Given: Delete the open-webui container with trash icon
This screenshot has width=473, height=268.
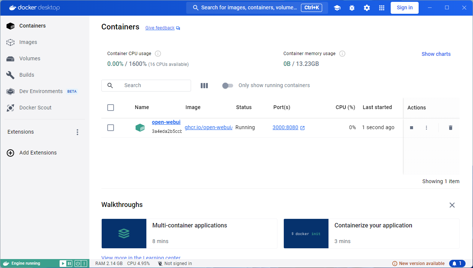Looking at the screenshot, I should click(451, 128).
